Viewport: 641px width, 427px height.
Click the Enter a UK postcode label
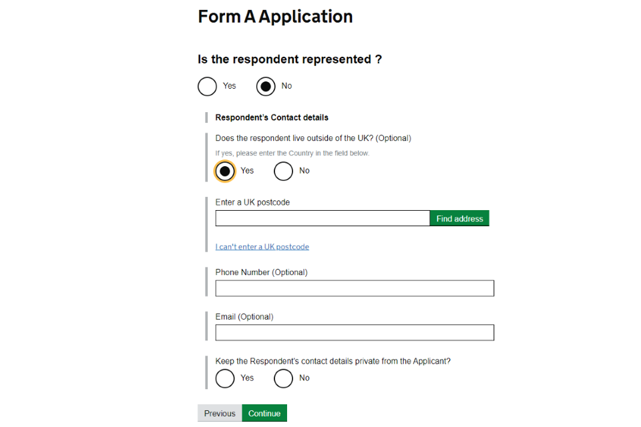click(x=252, y=202)
